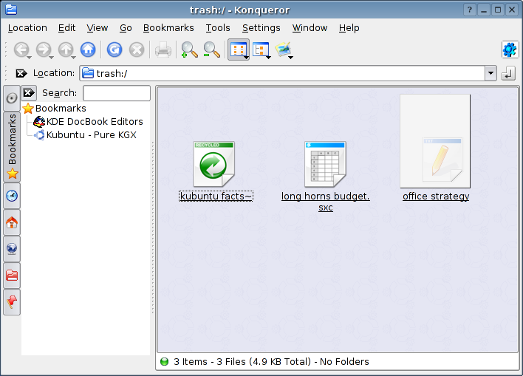
Task: Open the Window menu
Action: pyautogui.click(x=310, y=28)
